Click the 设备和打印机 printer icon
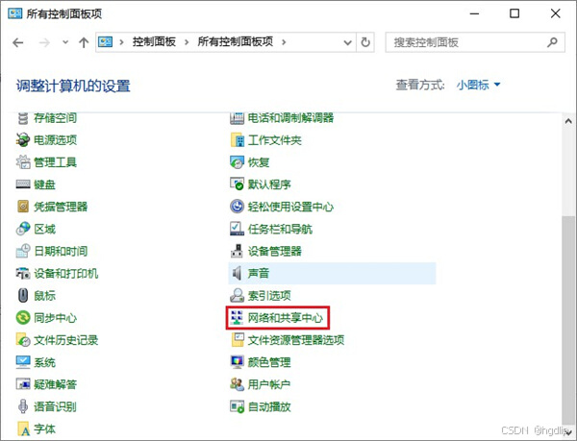Viewport: 577px width, 441px height. [x=23, y=273]
